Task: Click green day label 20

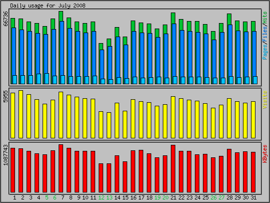Action: 165,197
